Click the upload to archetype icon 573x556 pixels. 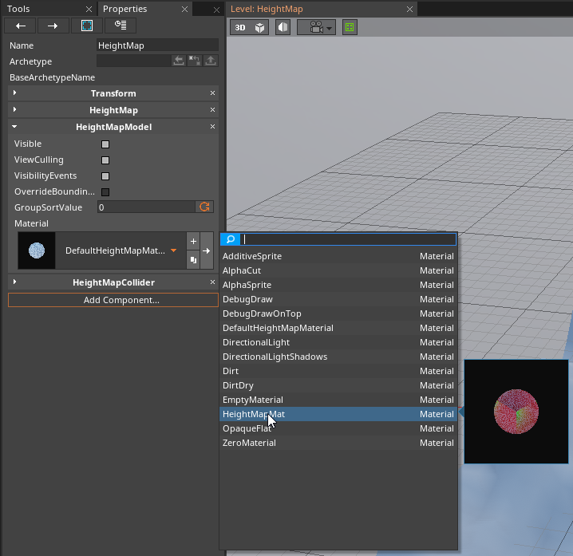pos(211,61)
